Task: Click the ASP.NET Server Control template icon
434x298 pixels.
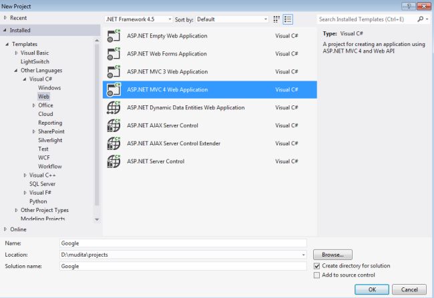Action: pyautogui.click(x=114, y=161)
